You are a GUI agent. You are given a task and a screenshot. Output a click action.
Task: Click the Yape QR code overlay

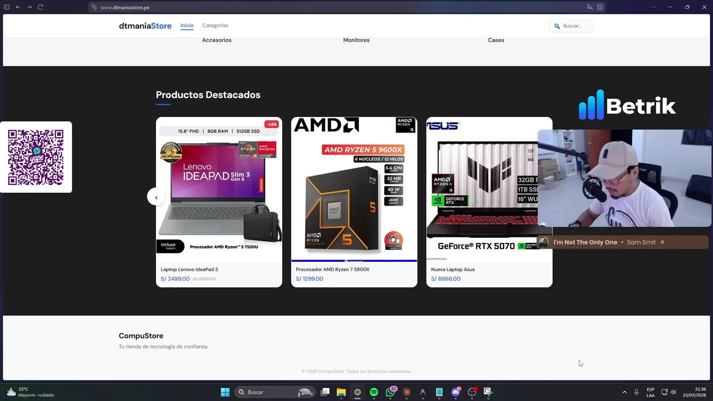point(36,157)
